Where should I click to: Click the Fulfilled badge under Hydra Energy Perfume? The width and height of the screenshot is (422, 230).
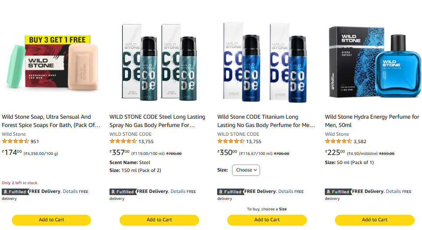338,192
